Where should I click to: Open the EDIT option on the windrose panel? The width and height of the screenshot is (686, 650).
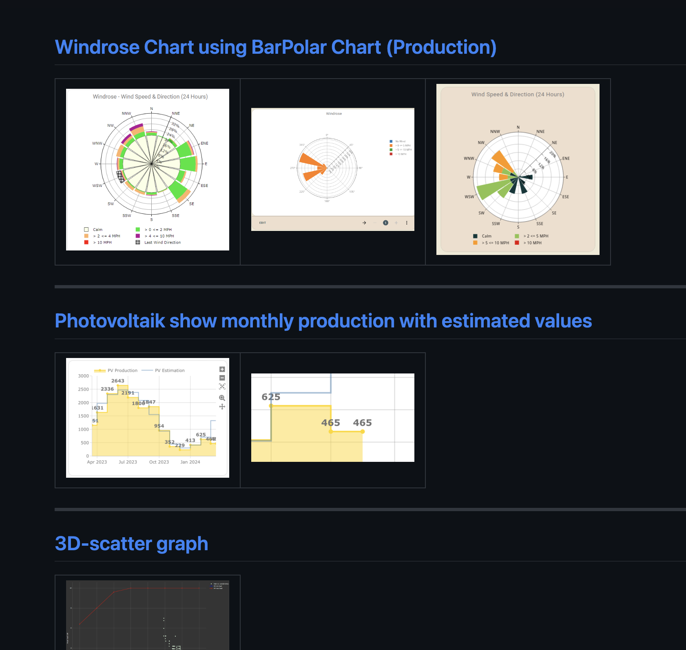tap(263, 223)
